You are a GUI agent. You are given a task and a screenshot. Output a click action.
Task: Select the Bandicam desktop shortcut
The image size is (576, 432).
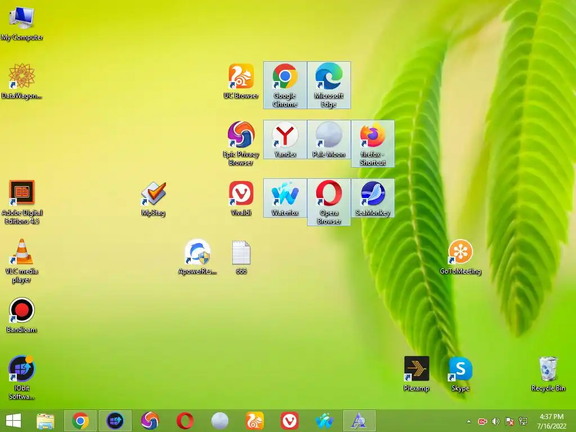tap(22, 315)
